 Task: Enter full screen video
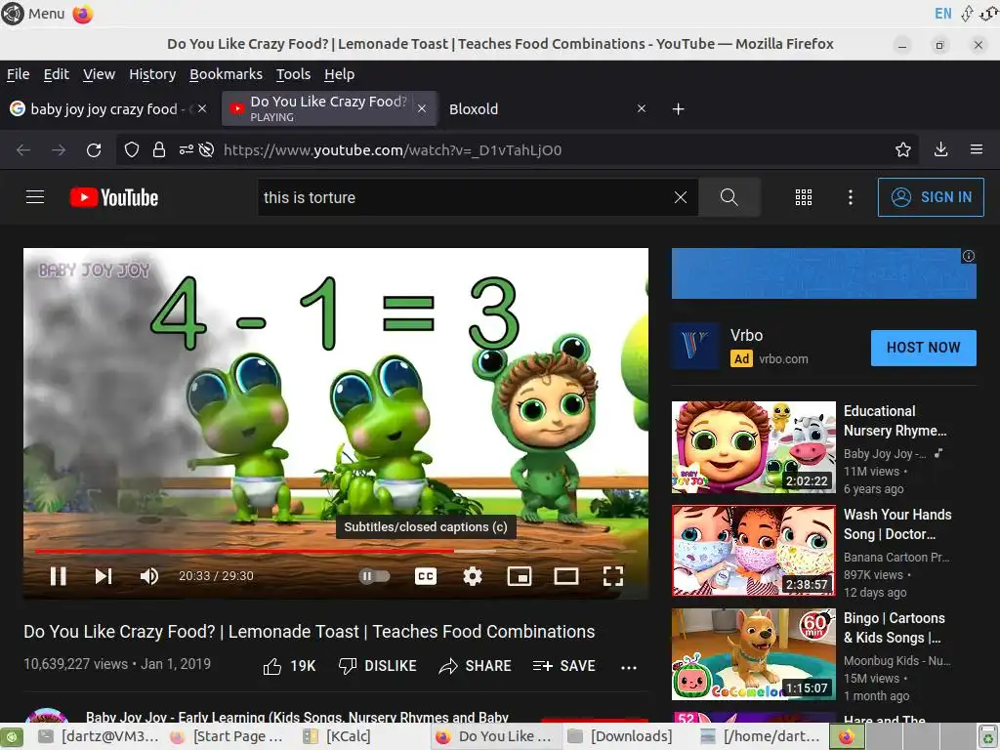613,576
